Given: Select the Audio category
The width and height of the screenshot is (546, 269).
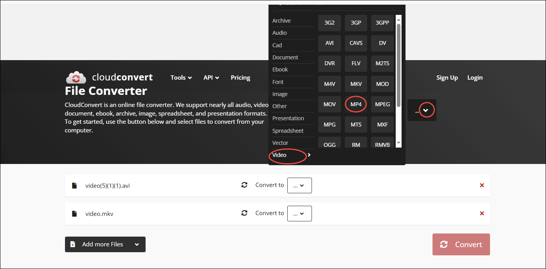Looking at the screenshot, I should click(x=293, y=33).
